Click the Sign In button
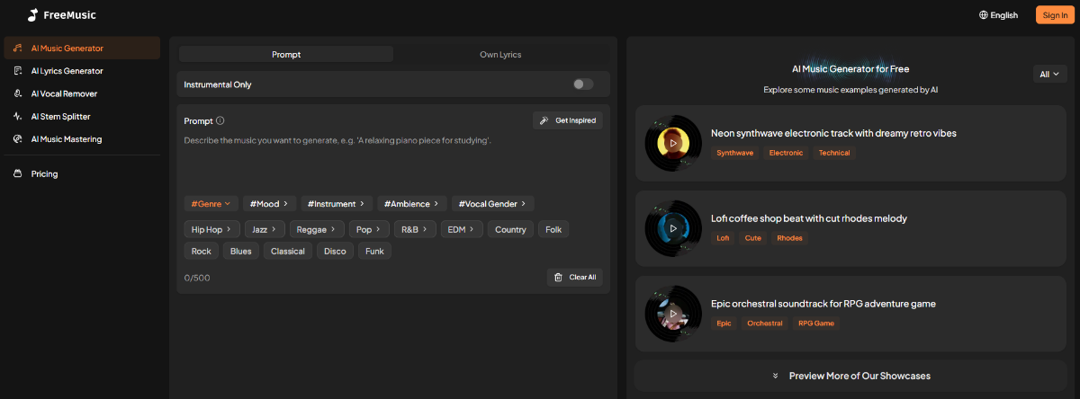1080x399 pixels. point(1055,15)
